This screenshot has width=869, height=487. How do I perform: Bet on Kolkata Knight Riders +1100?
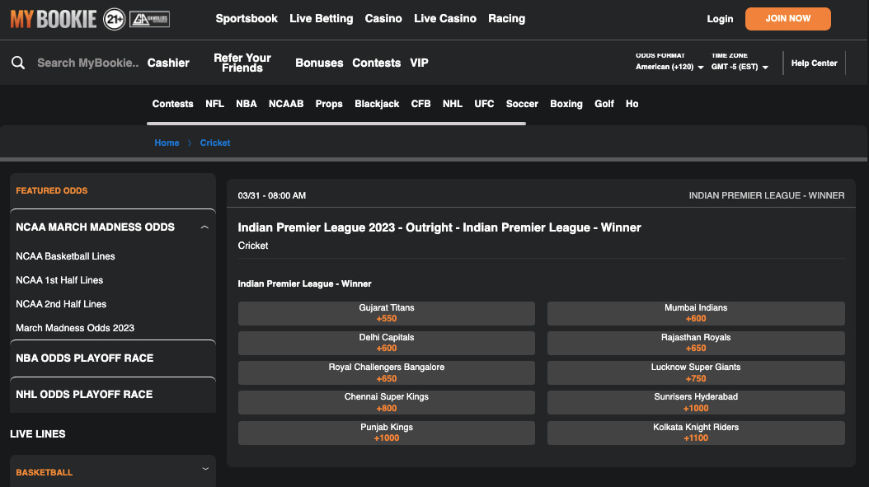click(696, 433)
